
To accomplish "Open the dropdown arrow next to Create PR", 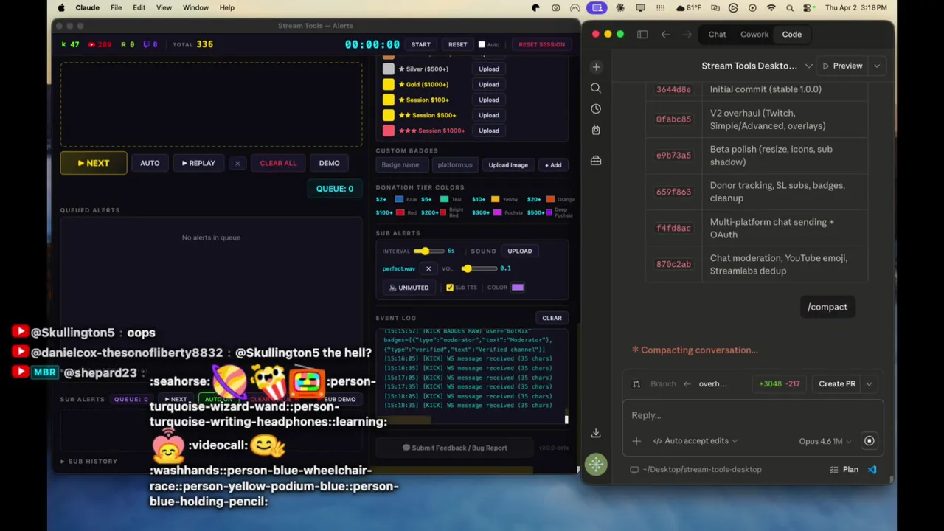I will 869,384.
